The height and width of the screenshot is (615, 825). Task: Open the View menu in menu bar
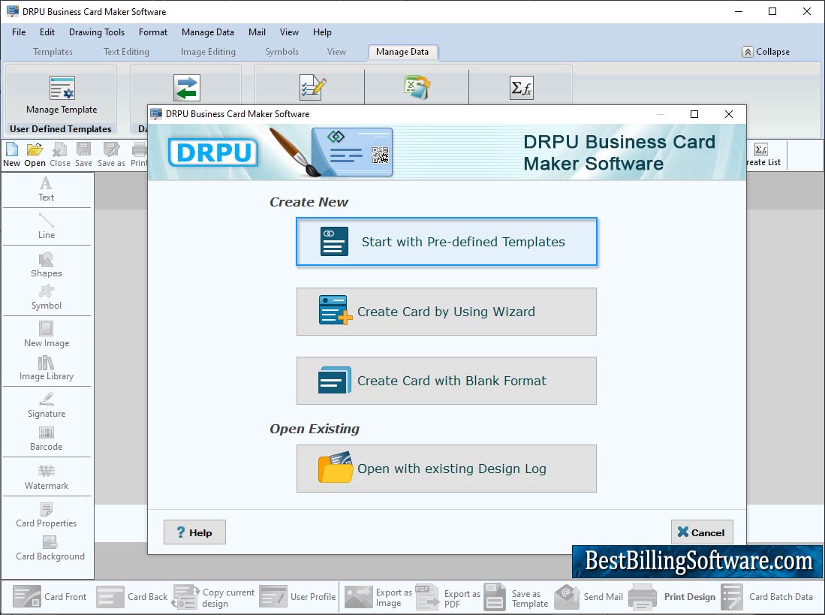click(289, 32)
